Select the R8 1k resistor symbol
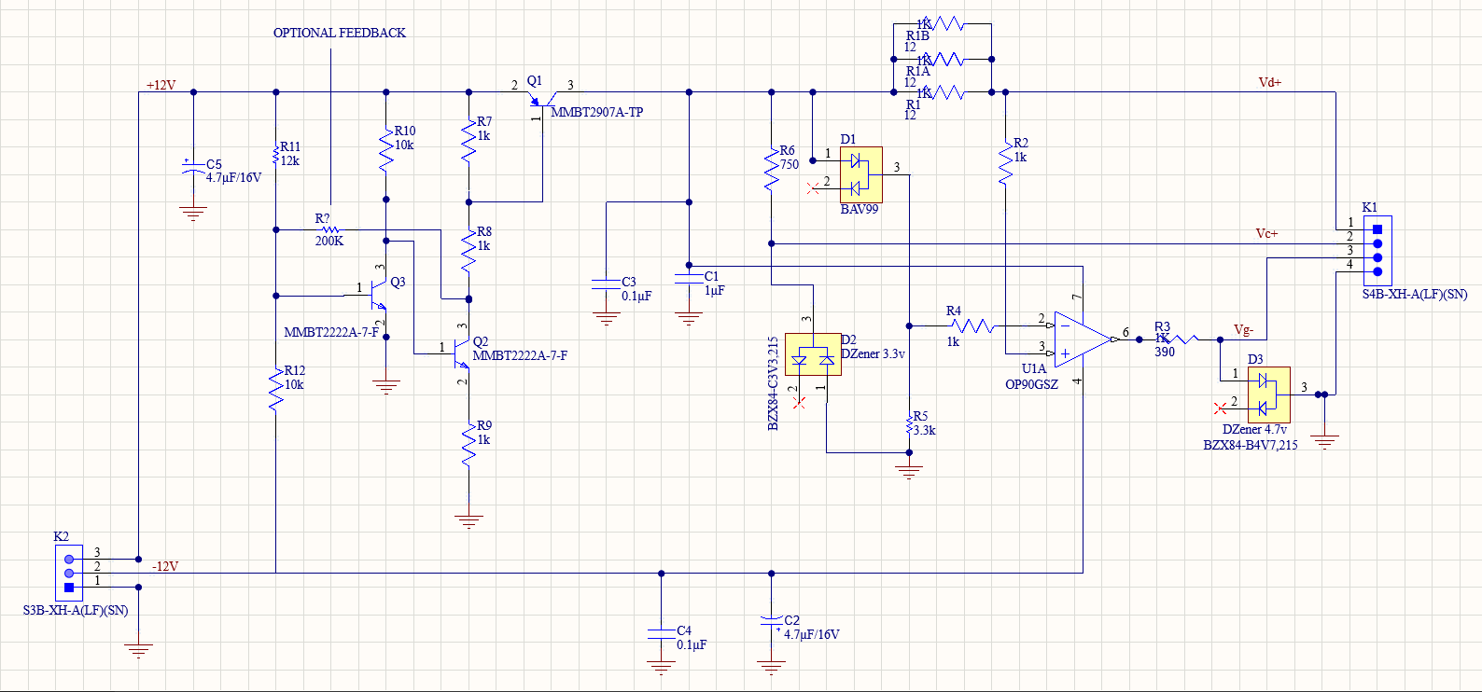Image resolution: width=1482 pixels, height=692 pixels. click(469, 251)
